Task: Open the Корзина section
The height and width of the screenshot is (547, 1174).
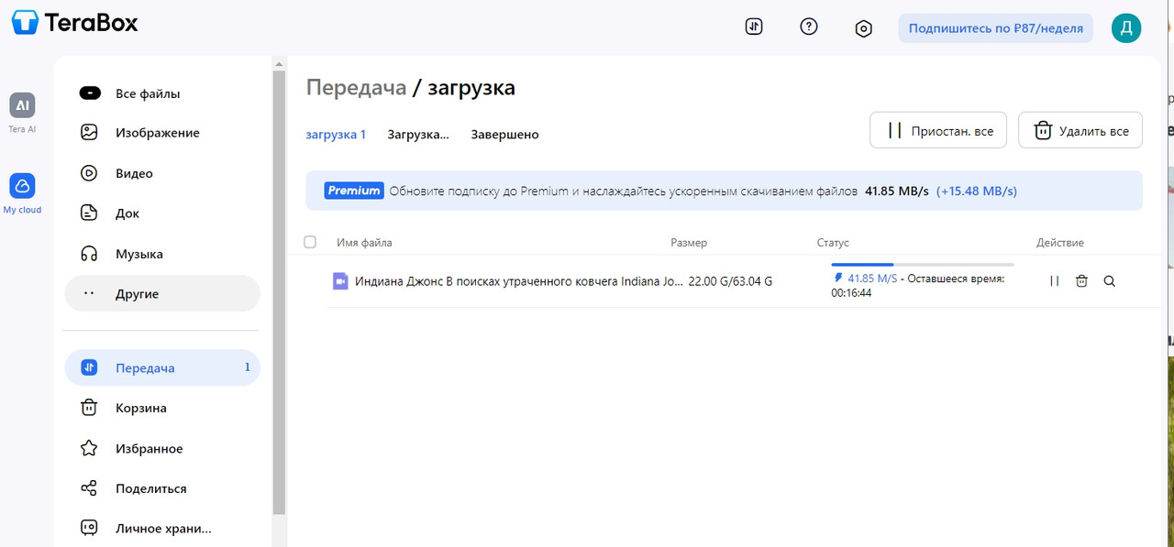Action: (x=162, y=408)
